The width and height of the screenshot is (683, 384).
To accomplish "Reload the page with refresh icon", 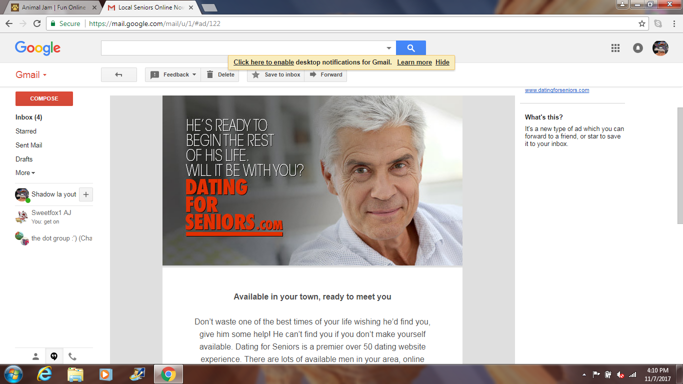I will click(37, 23).
